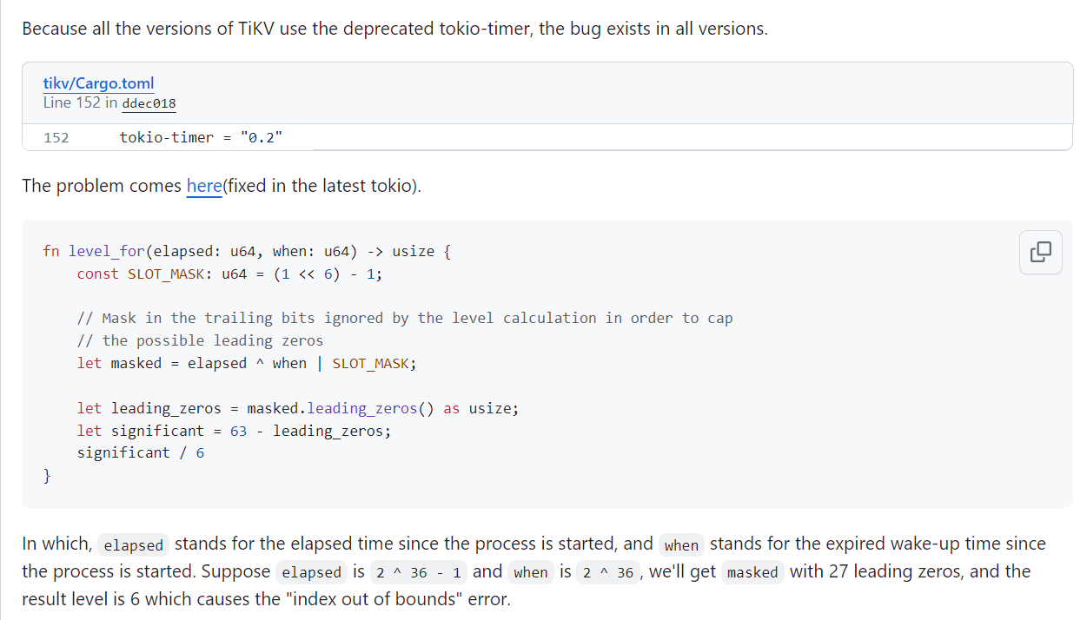Click the "significant / 6" return expression
Screen dimensions: 1087x620
coord(141,452)
